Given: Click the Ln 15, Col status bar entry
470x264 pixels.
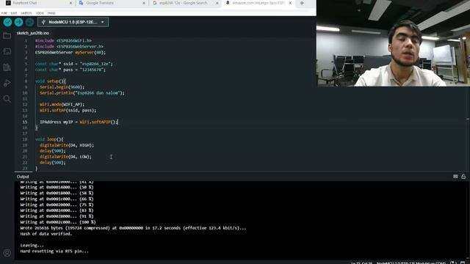Looking at the screenshot, I should pos(362,263).
